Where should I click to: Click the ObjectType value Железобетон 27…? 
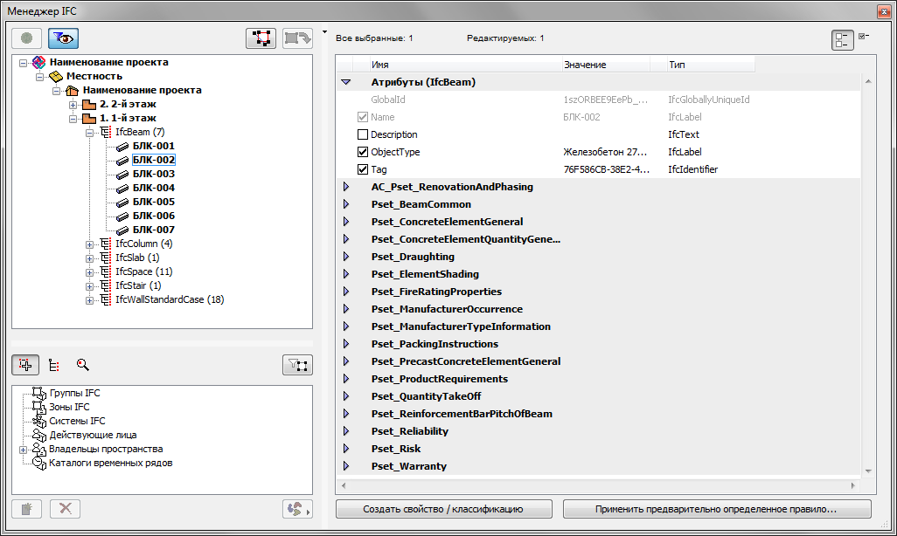click(x=605, y=152)
